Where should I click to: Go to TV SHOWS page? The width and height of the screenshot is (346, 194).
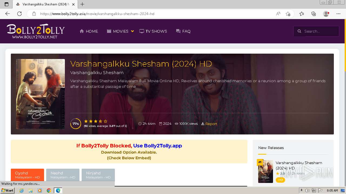point(153,31)
